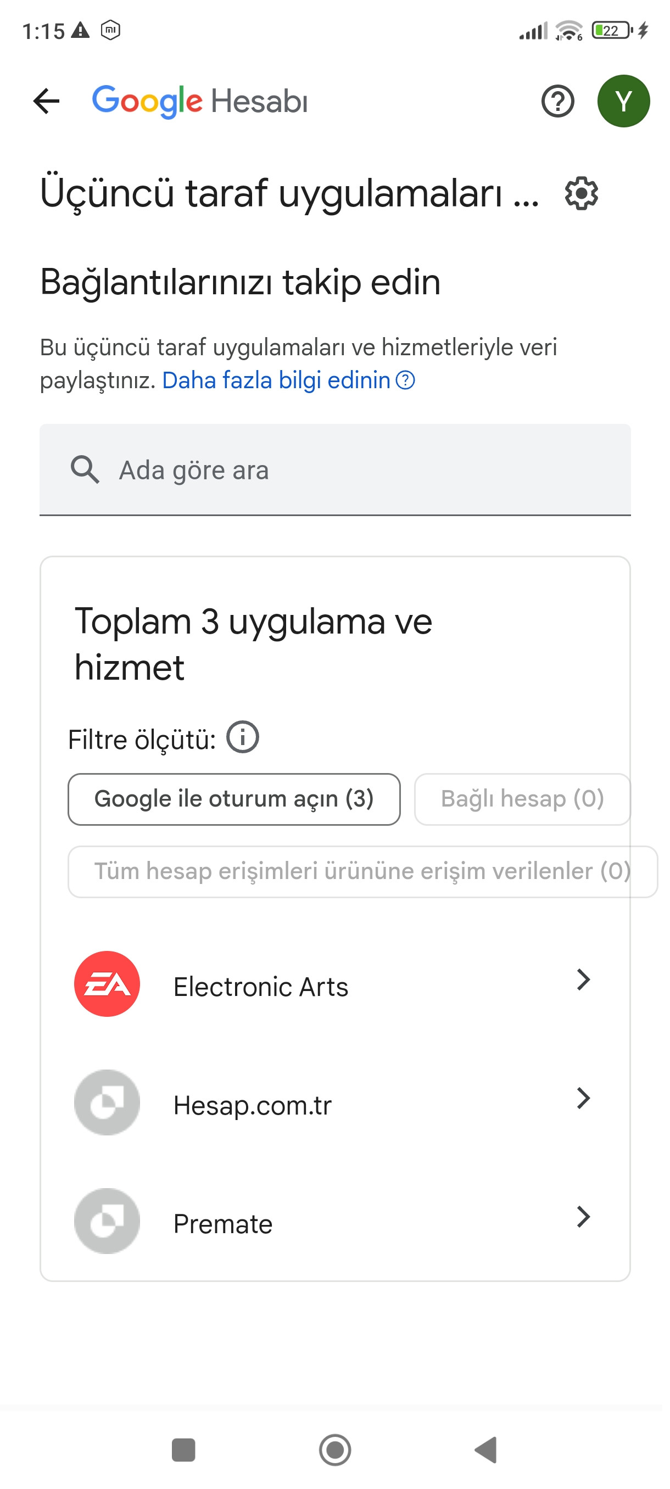Toggle "Tüm hesap erişimleri" filter chip

362,871
